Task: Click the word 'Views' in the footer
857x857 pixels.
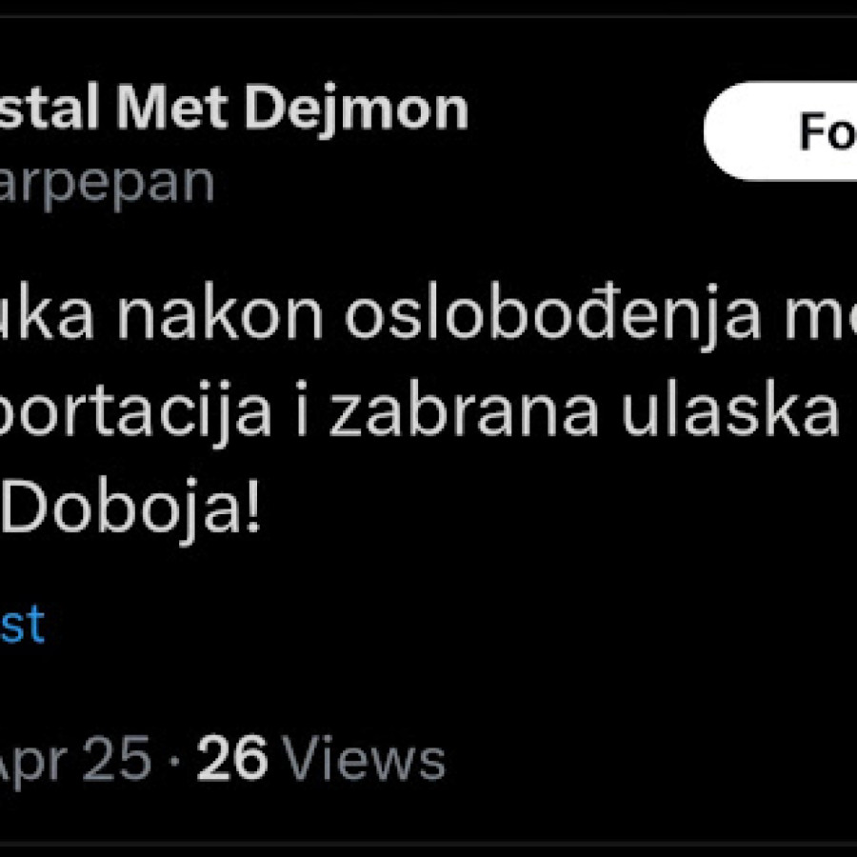Action: click(365, 760)
